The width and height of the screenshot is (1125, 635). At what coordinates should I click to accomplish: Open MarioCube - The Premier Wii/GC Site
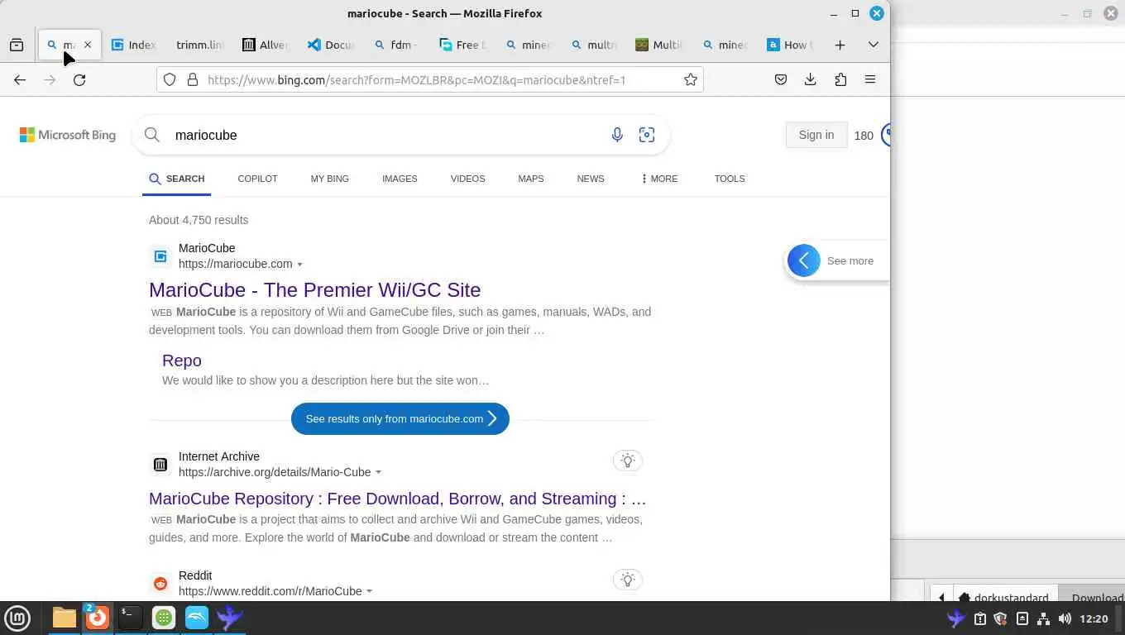point(314,290)
